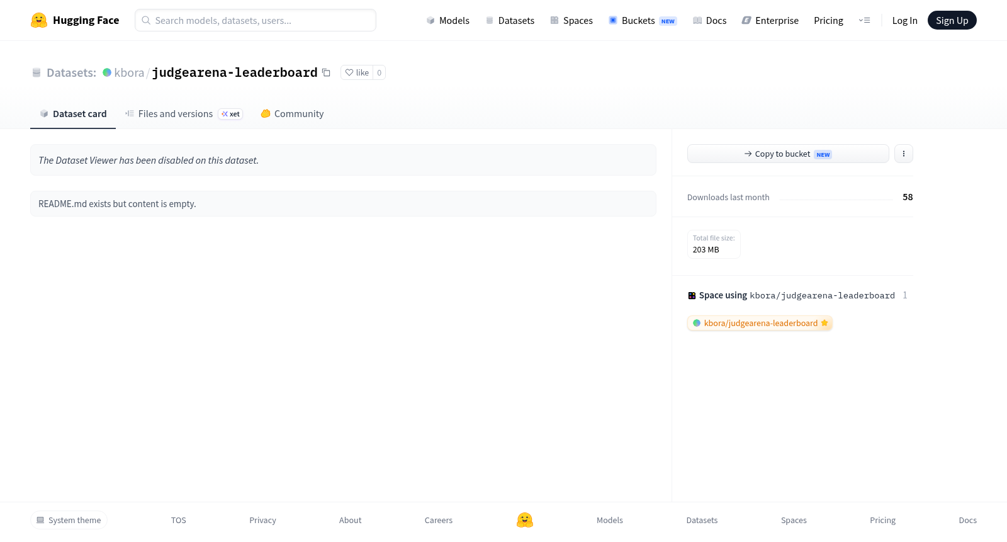Open Datasets in the top navigation
Viewport: 1007px width, 542px height.
(510, 20)
